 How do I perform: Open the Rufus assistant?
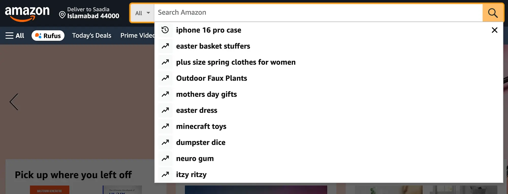[x=48, y=36]
